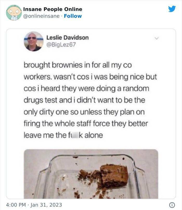Click the blurred word in the tweet

(75, 135)
